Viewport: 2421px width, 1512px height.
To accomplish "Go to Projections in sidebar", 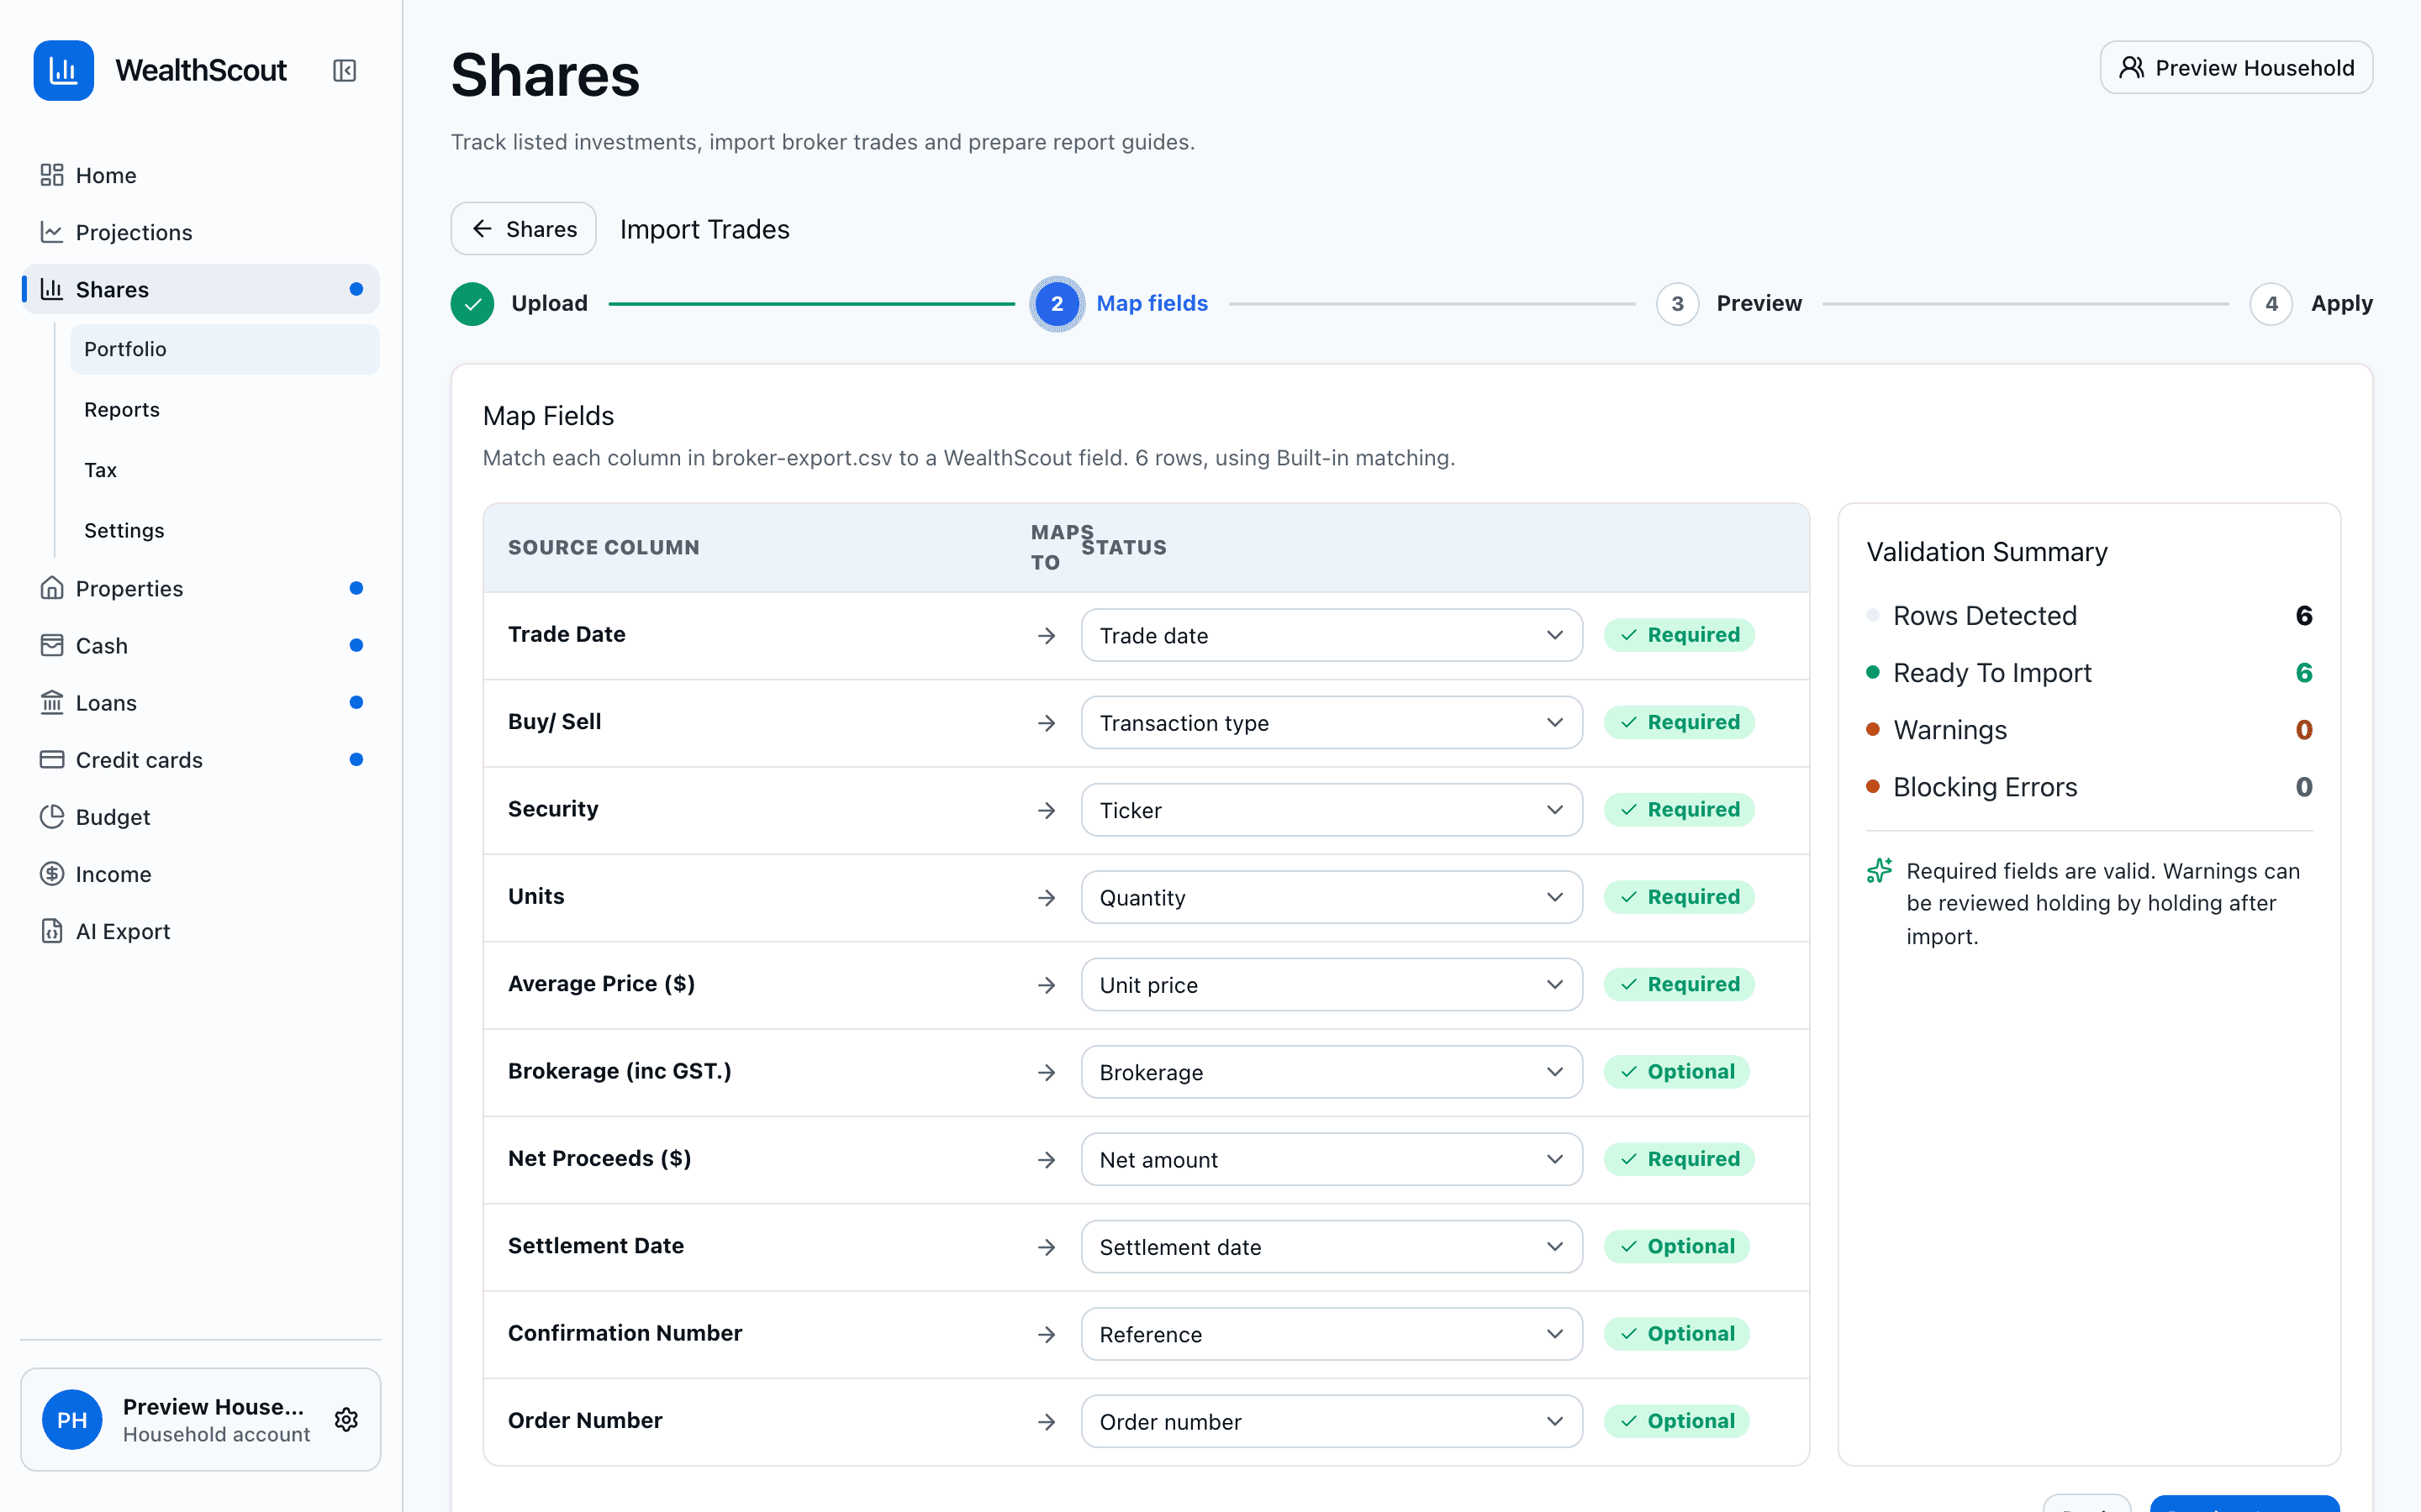I will point(200,232).
